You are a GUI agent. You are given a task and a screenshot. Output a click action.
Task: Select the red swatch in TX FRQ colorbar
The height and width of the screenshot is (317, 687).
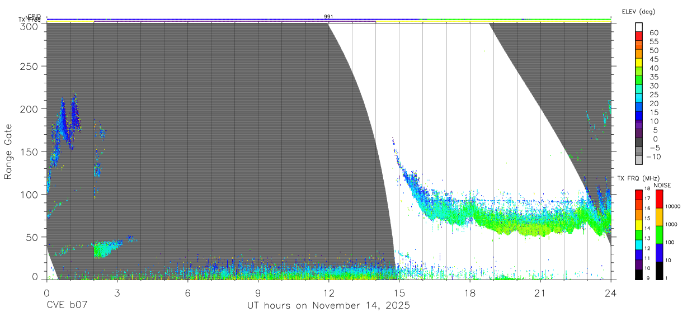click(x=639, y=195)
